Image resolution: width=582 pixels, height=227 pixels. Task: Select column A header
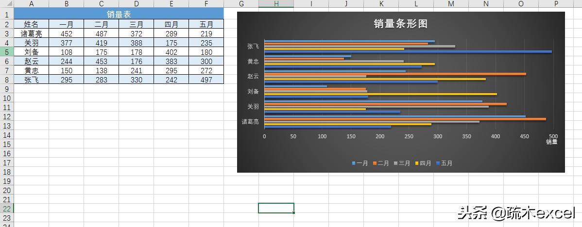(x=31, y=4)
